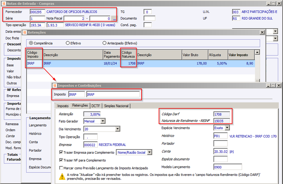Open the Nome/Razão Social dropdown
Screen dimensions: 283x184
[150, 152]
